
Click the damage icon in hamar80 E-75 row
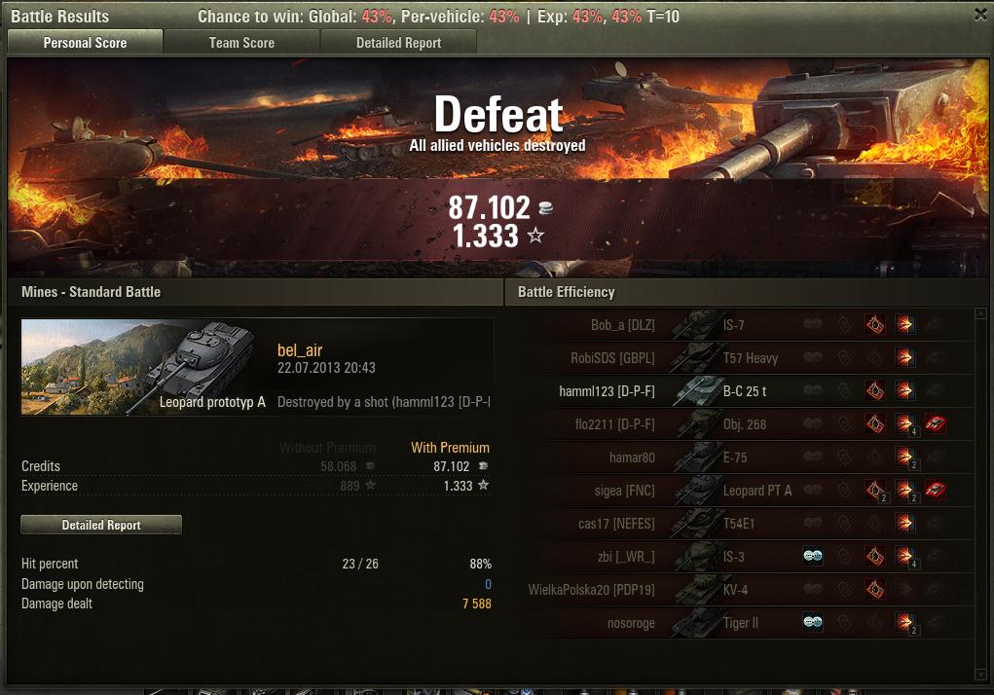pyautogui.click(x=905, y=457)
